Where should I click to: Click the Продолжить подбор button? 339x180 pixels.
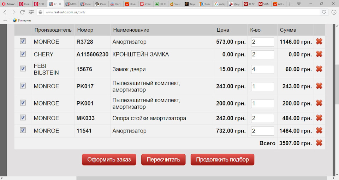tap(222, 160)
